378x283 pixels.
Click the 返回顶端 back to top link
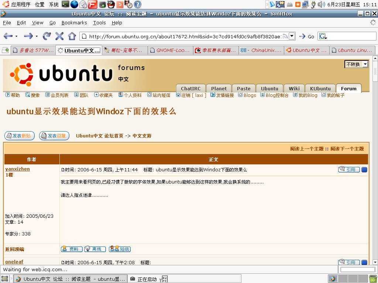14,249
